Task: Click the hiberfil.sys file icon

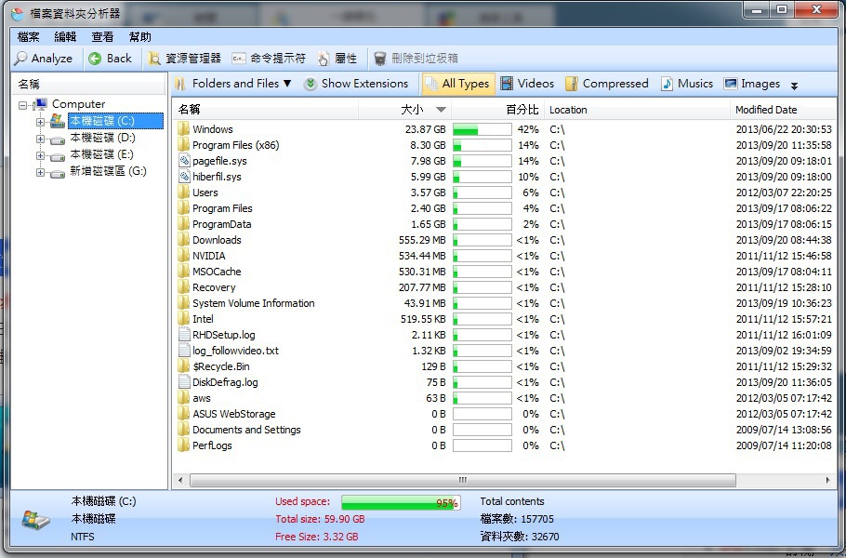Action: (x=184, y=177)
